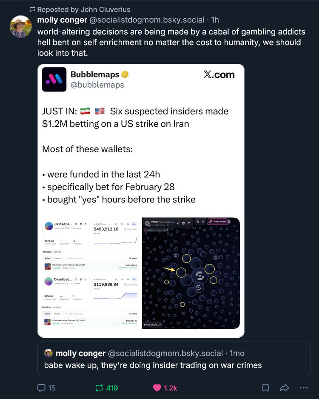Screen dimensions: 319x399
Task: Open Value sort dropdown under 0x1caA6a wallet
Action: point(133,258)
